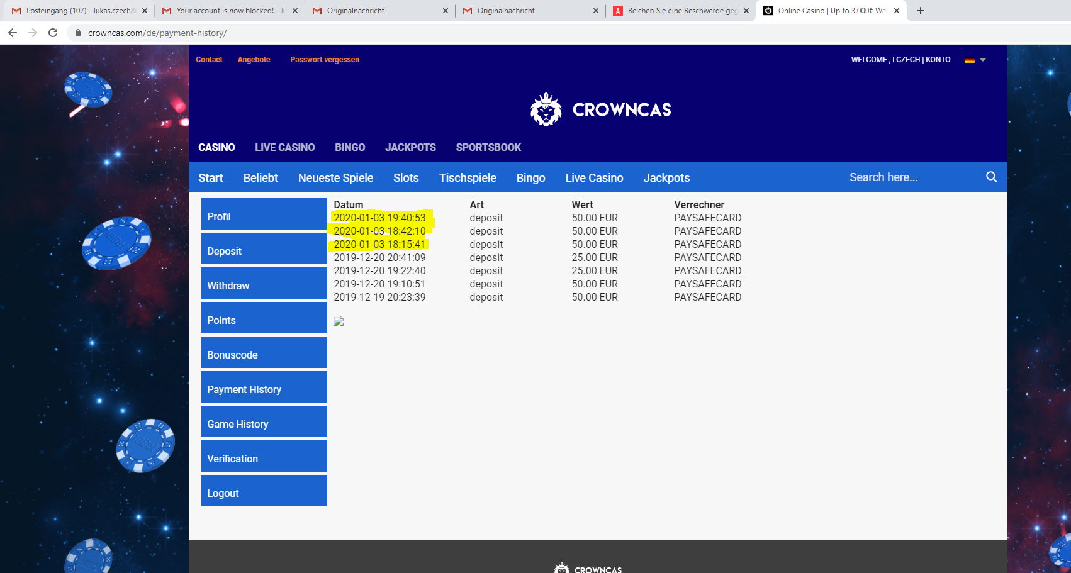
Task: Open language dropdown arrow next to flag
Action: point(983,60)
